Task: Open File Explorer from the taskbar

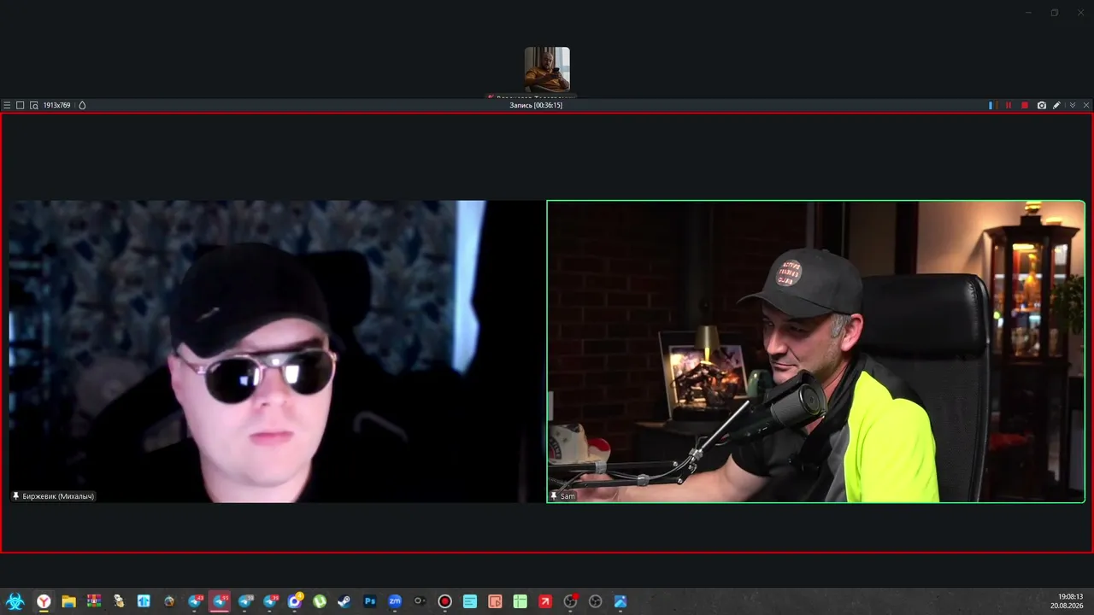Action: [x=68, y=601]
